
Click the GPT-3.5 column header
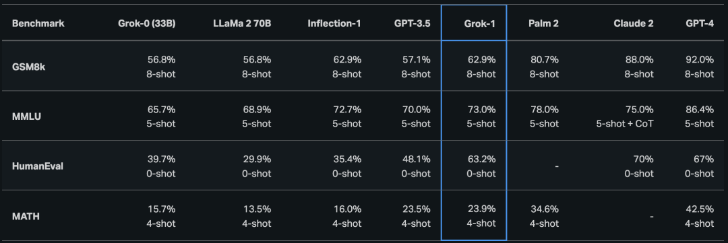click(x=413, y=23)
